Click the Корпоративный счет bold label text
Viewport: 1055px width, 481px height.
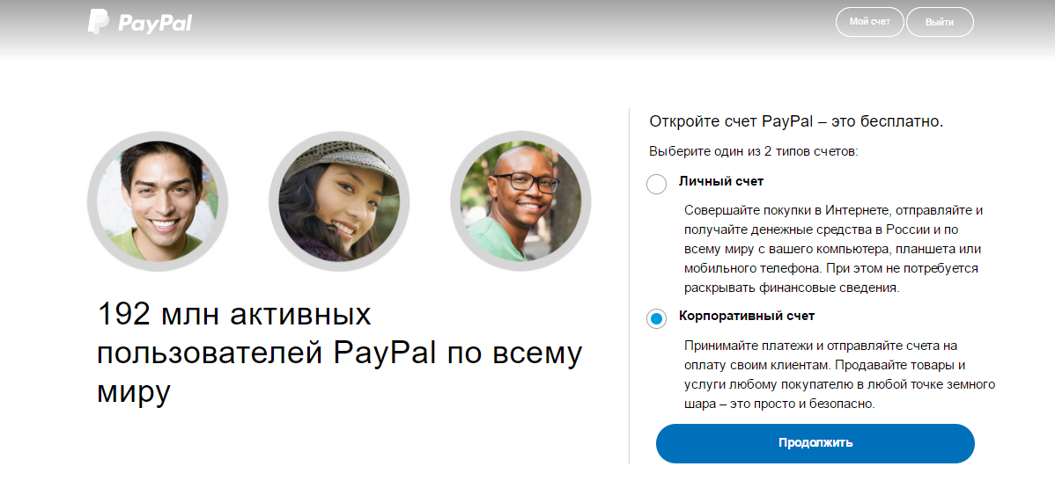pos(747,316)
